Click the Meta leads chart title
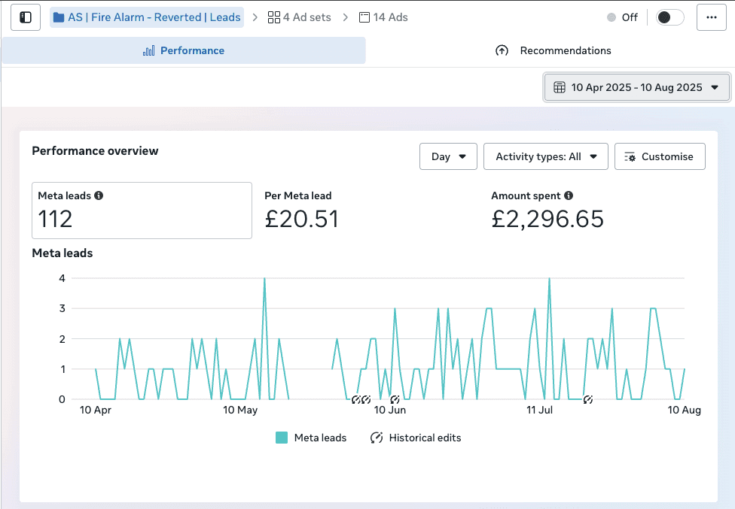 click(x=63, y=253)
